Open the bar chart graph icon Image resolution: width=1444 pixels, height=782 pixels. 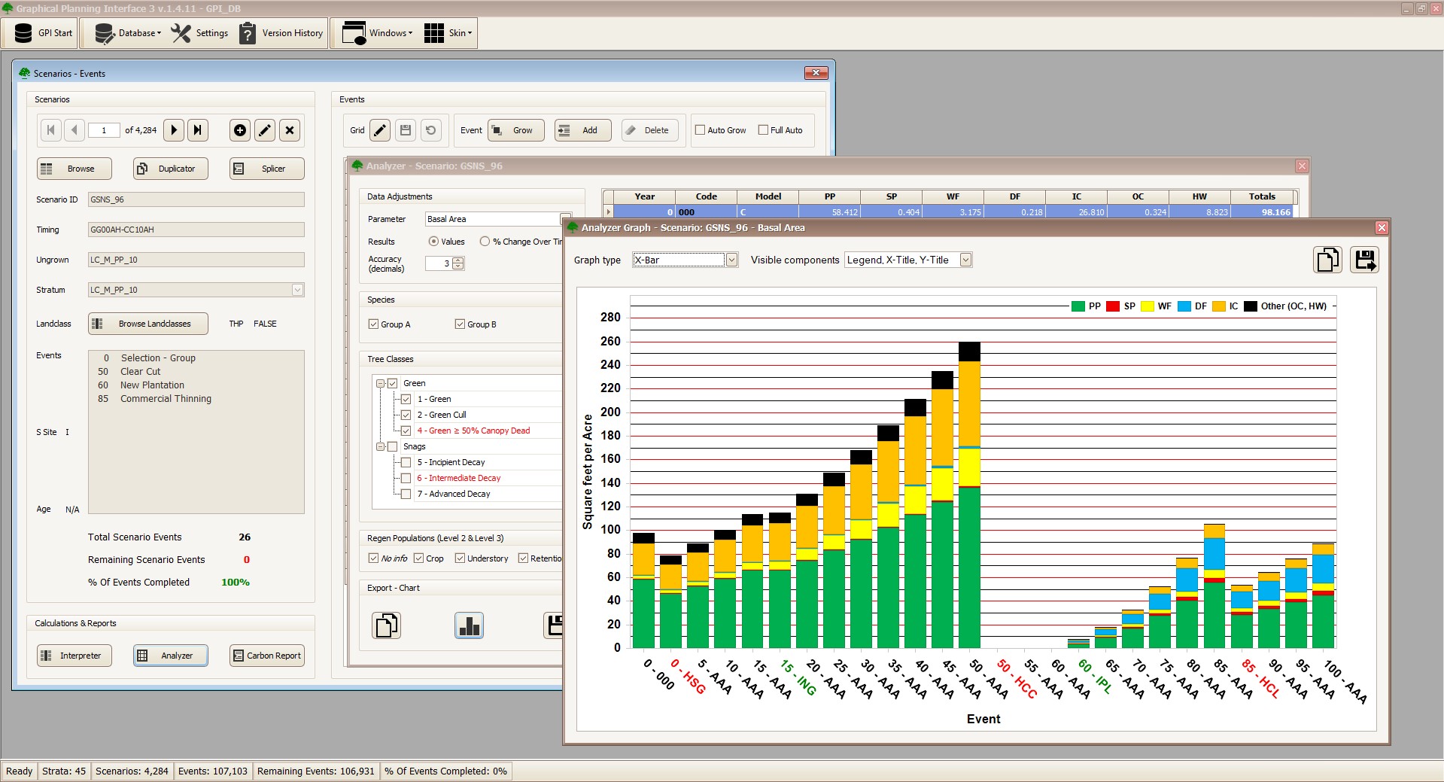(470, 625)
